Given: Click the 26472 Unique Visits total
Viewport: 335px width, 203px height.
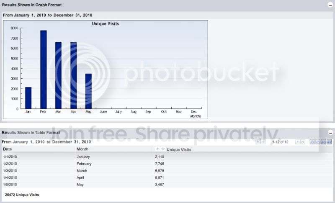Looking at the screenshot, I should (x=22, y=195).
